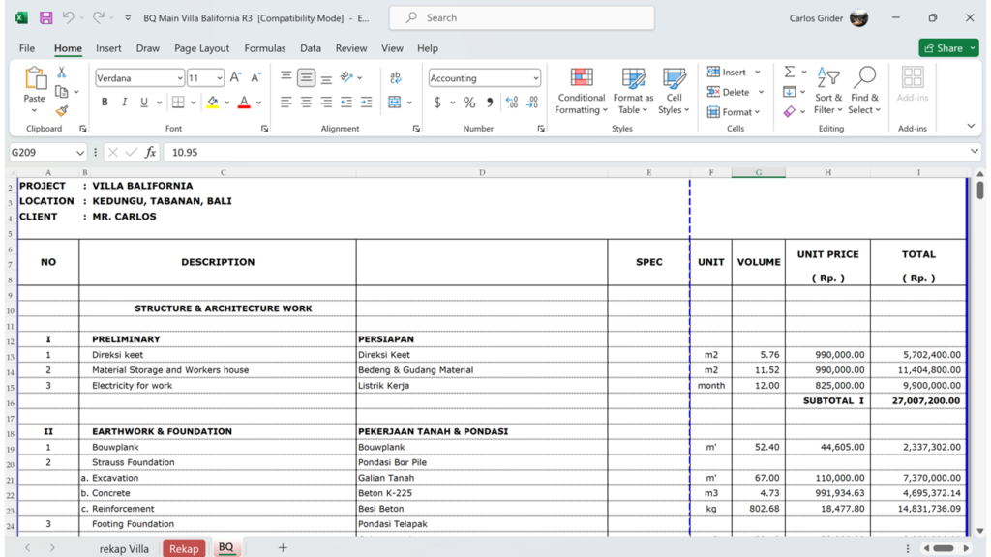Click Increase Decimal icon
This screenshot has width=991, height=557.
[x=511, y=103]
